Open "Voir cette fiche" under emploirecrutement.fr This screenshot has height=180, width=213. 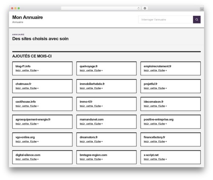pyautogui.click(x=155, y=70)
